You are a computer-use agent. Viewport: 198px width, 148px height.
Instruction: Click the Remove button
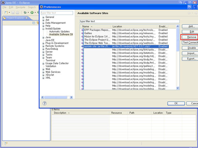tap(190, 37)
